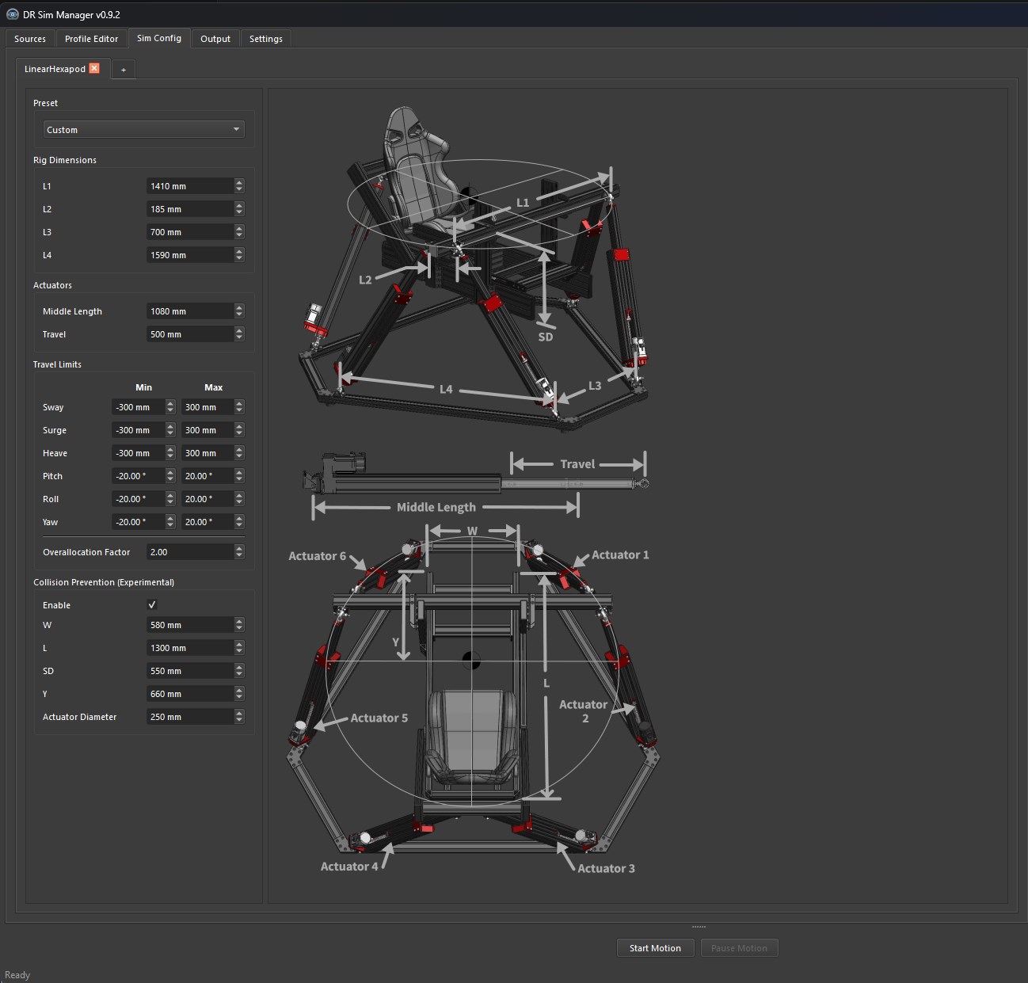Image resolution: width=1028 pixels, height=983 pixels.
Task: Click the DR Sim Manager app icon
Action: [x=13, y=14]
